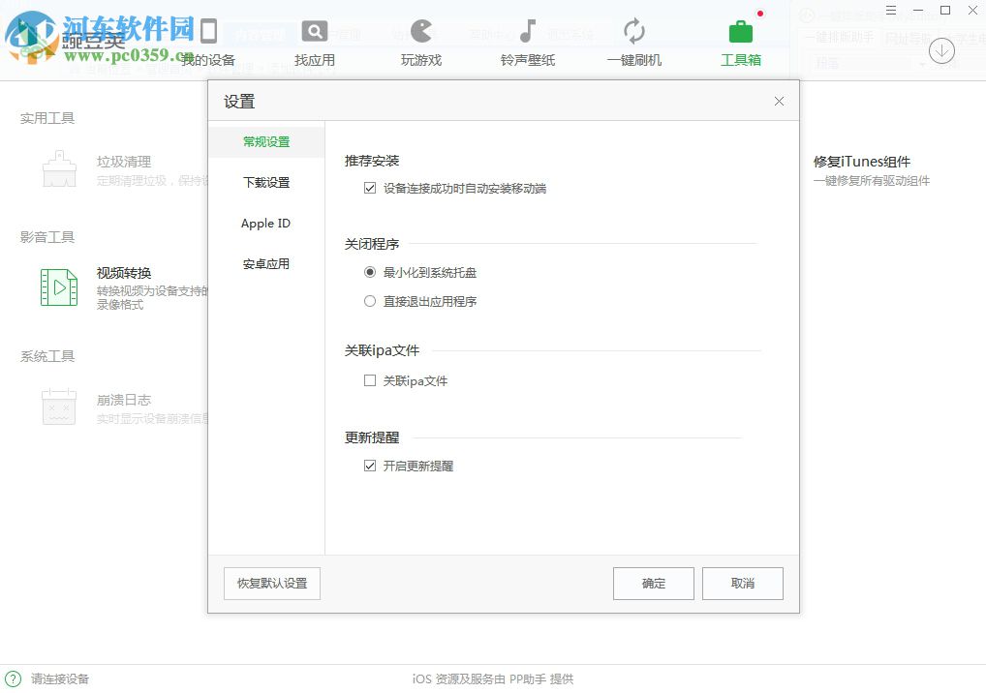Click the 找应用 magnifier icon
The image size is (986, 693).
tap(313, 31)
